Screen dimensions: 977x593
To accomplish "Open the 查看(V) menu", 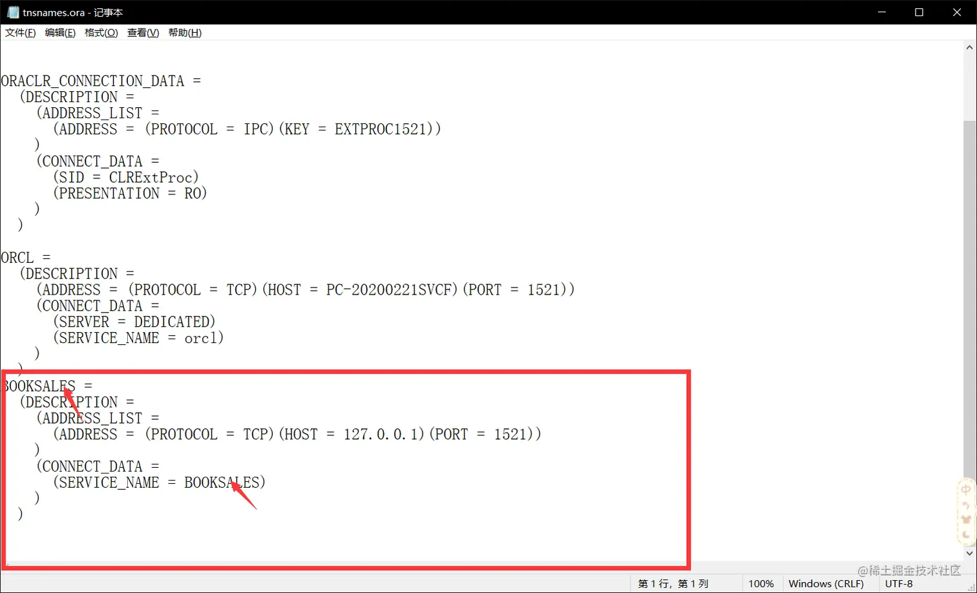I will pos(143,32).
